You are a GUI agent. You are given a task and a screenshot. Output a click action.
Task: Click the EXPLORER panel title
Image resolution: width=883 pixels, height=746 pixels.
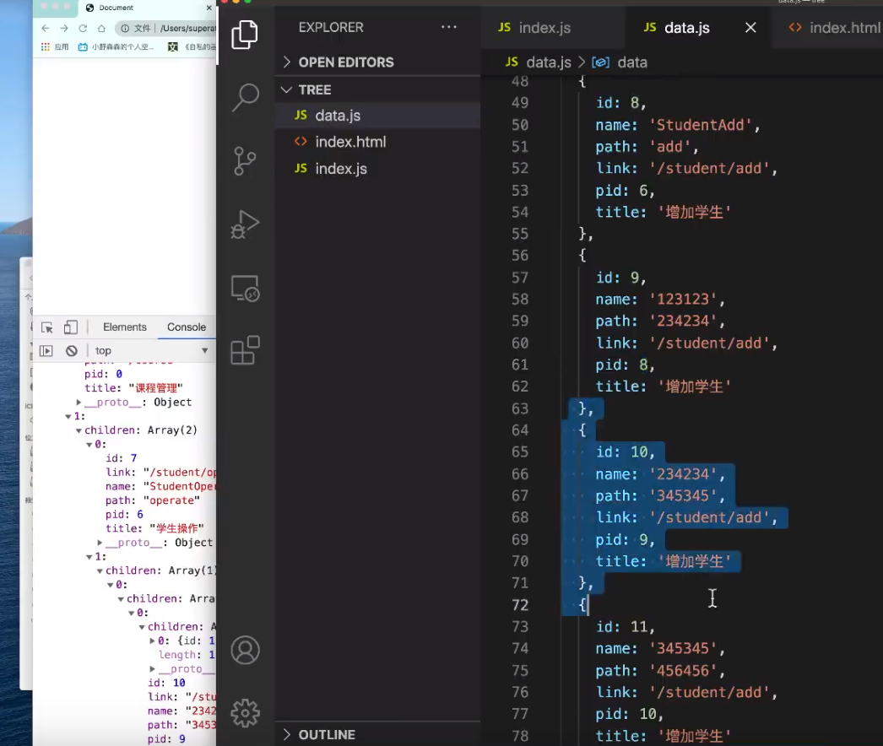tap(331, 27)
